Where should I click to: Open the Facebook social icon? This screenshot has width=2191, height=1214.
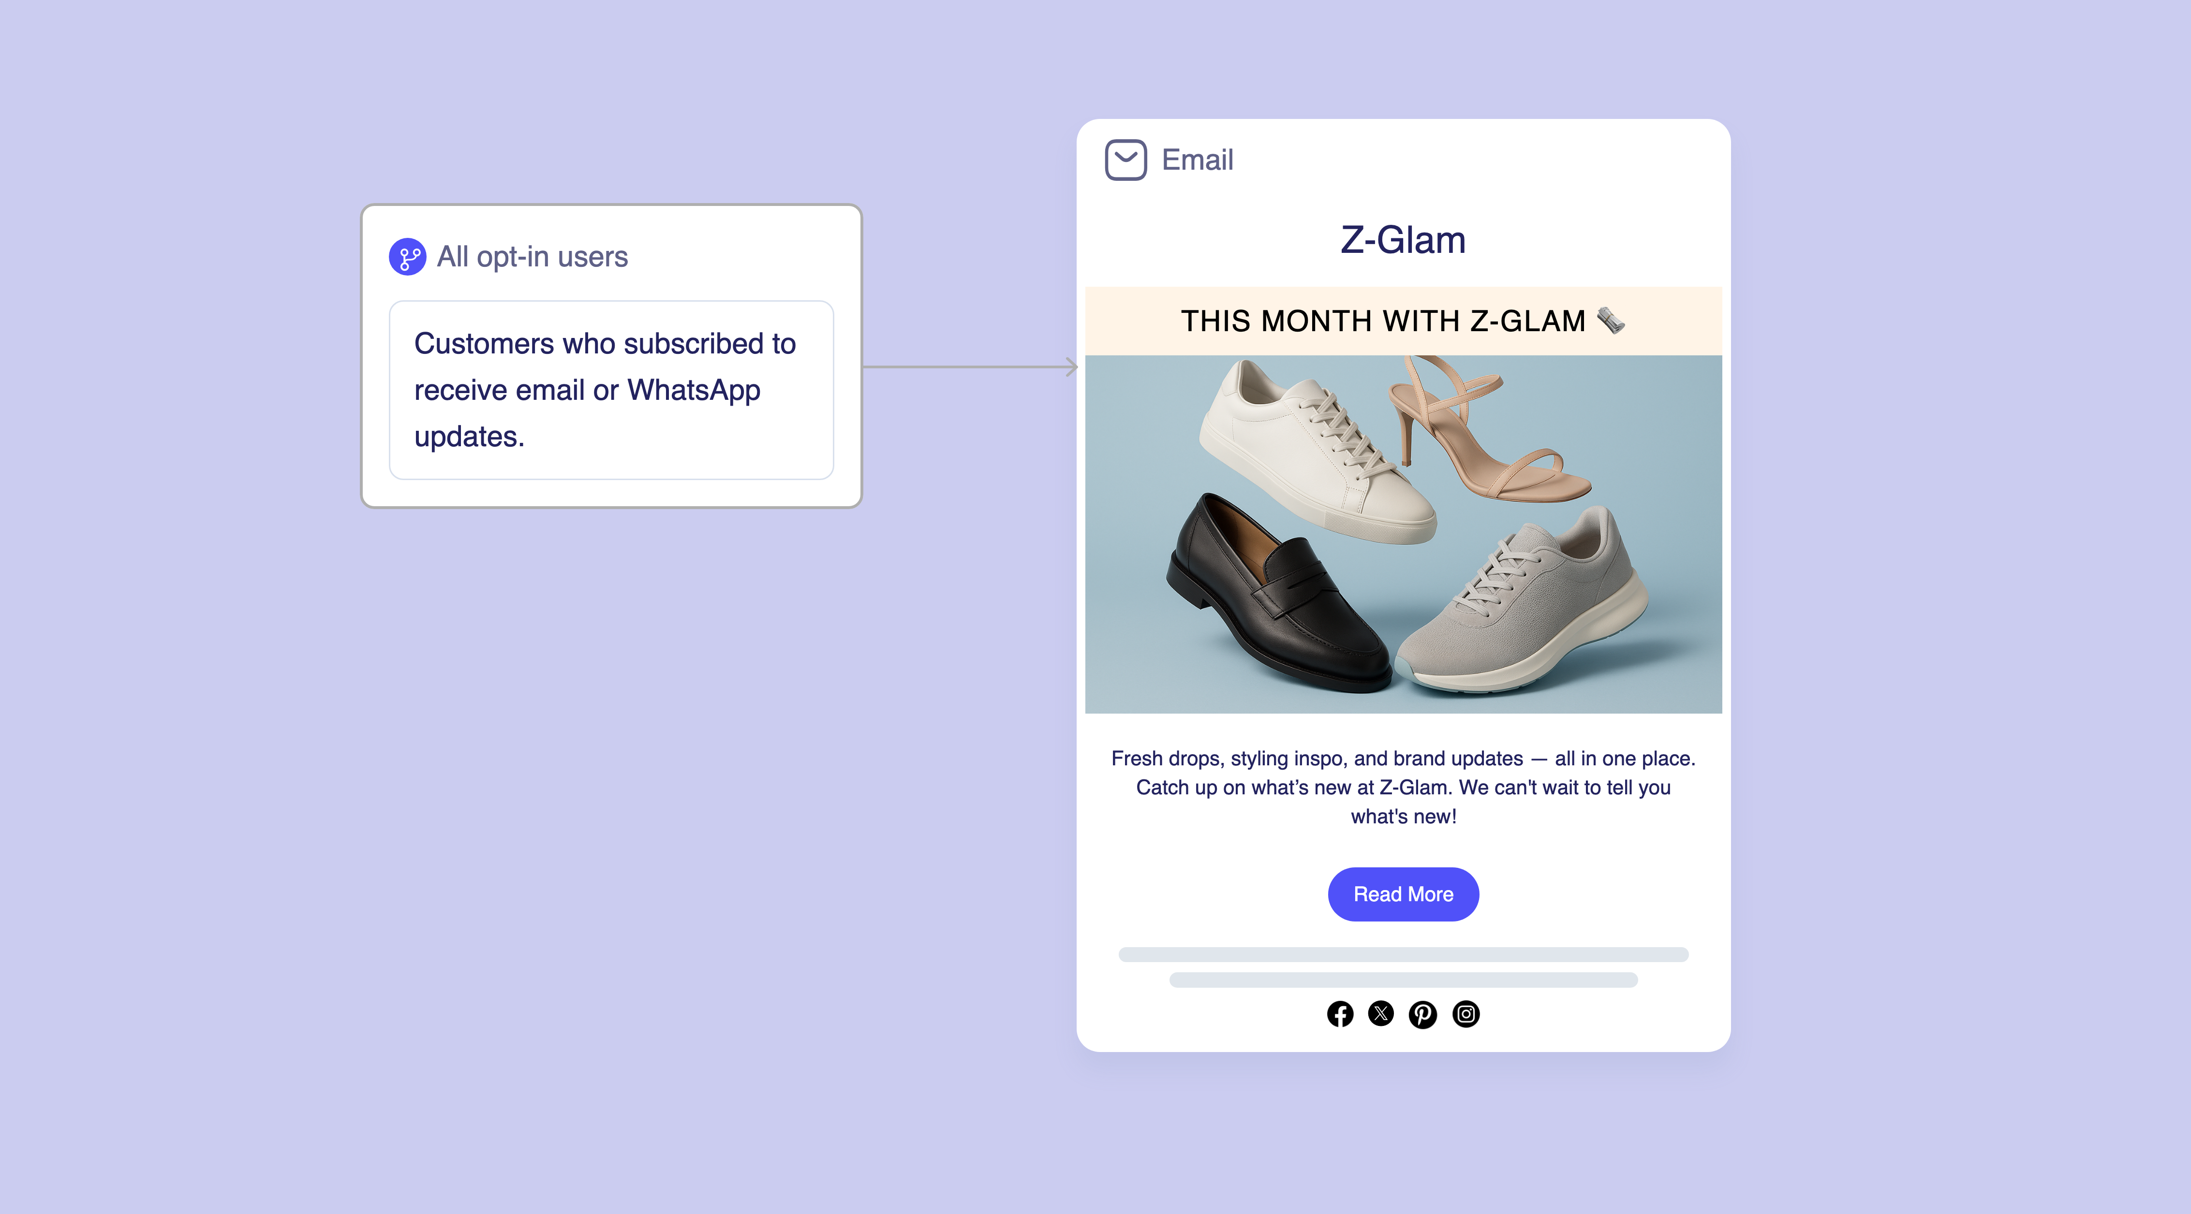point(1340,1014)
